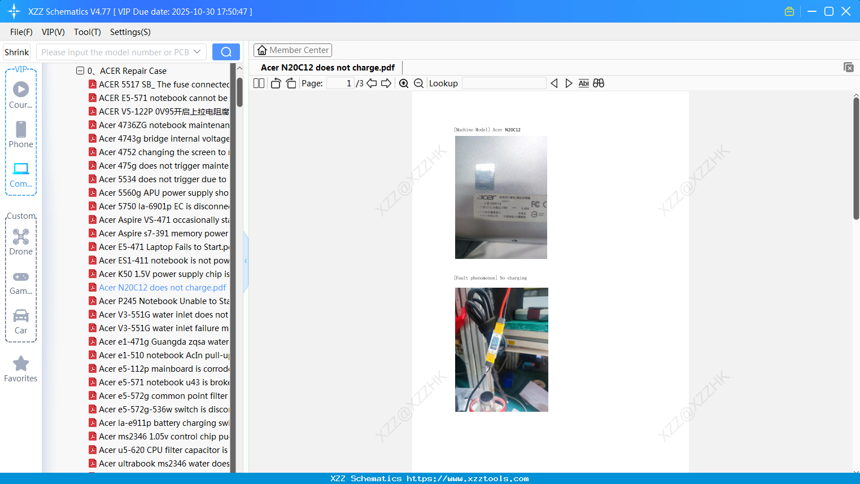The image size is (860, 484).
Task: Select the Computer category icon
Action: tap(21, 174)
